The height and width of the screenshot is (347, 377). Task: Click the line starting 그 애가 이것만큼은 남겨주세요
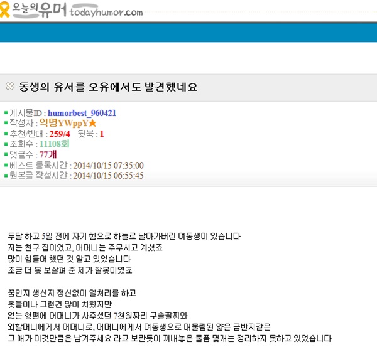[x=170, y=338]
